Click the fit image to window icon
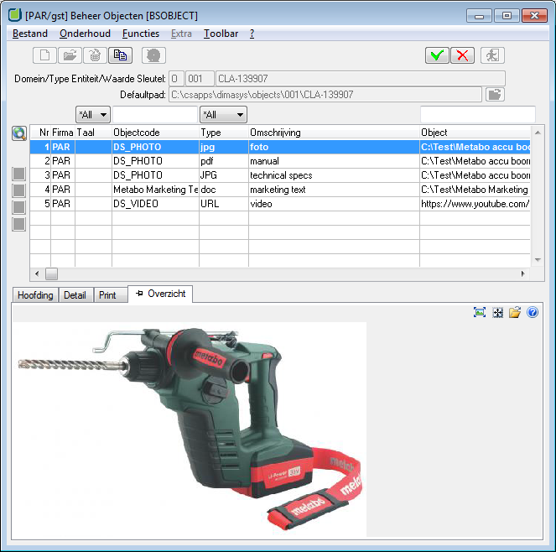Image resolution: width=556 pixels, height=552 pixels. pos(480,312)
